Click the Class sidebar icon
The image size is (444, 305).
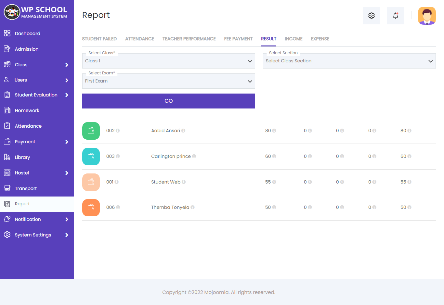tap(7, 64)
